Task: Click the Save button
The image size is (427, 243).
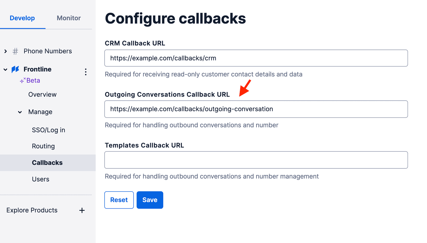Action: (x=150, y=200)
